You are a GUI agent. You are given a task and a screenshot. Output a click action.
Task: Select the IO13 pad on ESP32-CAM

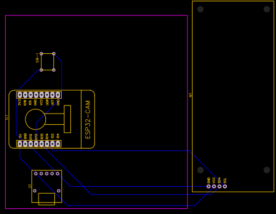click(36, 144)
